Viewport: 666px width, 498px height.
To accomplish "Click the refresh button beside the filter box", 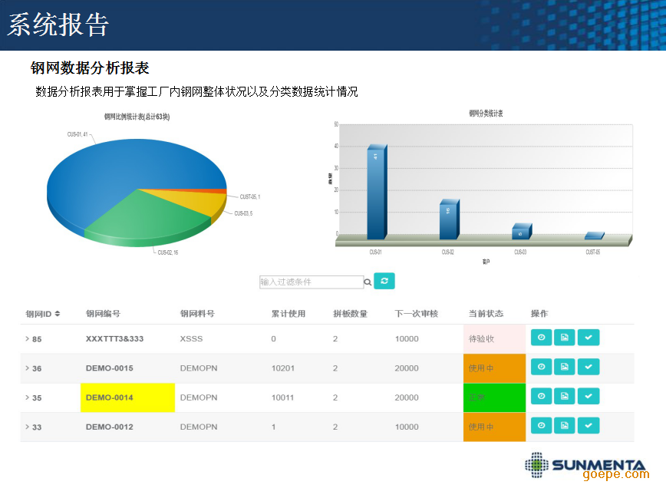I will point(384,281).
